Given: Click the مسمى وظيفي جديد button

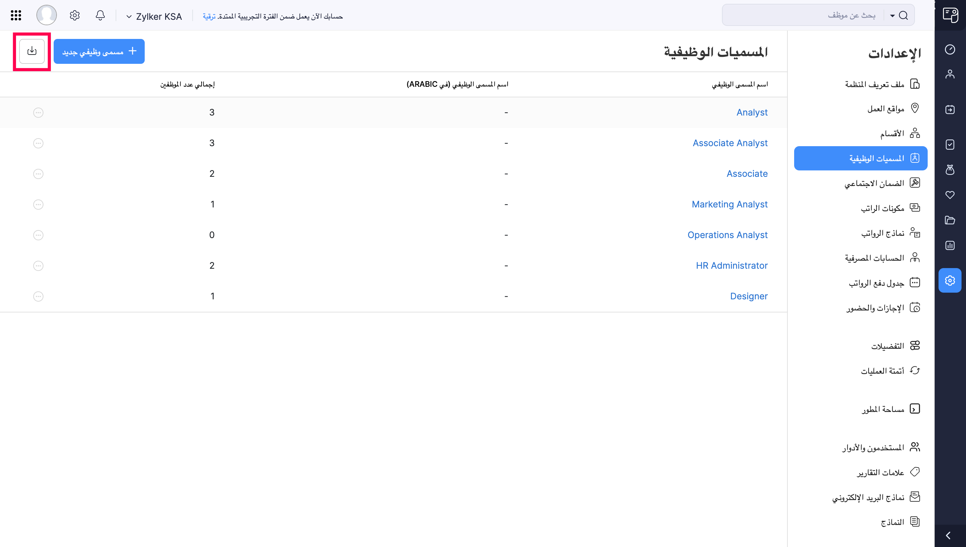Looking at the screenshot, I should [x=99, y=51].
